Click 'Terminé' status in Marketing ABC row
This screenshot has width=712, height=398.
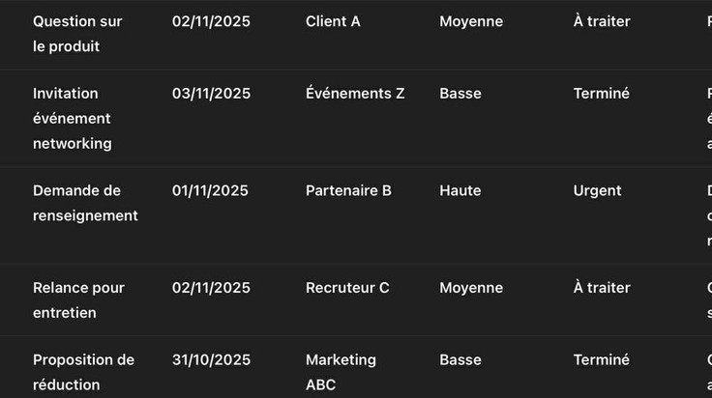point(601,359)
